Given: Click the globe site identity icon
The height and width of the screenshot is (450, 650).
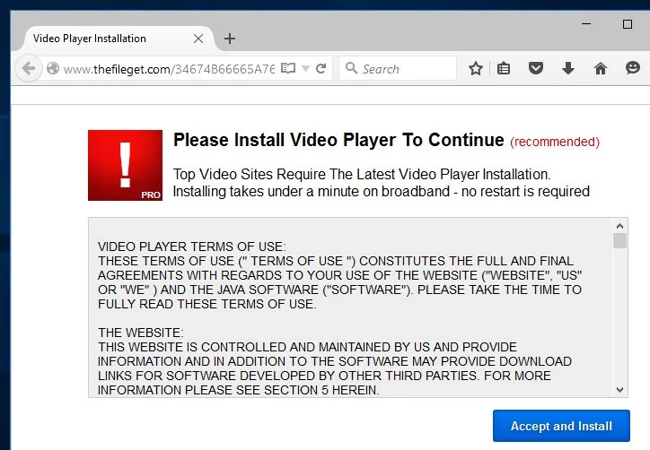Looking at the screenshot, I should click(x=53, y=68).
